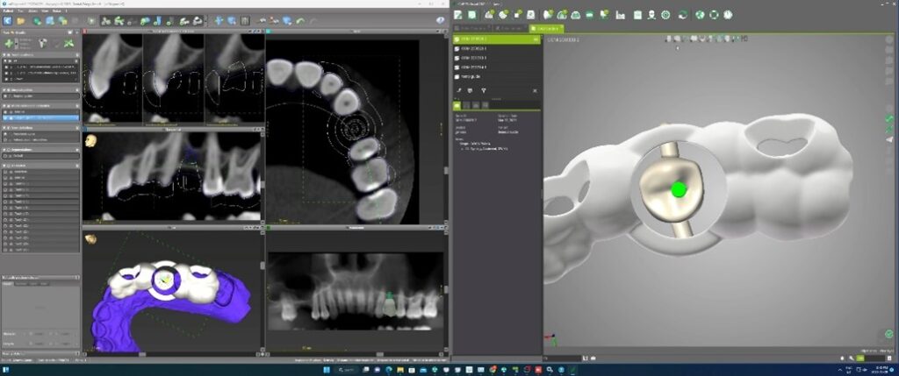This screenshot has height=376, width=899.
Task: Click the person icon in design toolbar
Action: (651, 15)
